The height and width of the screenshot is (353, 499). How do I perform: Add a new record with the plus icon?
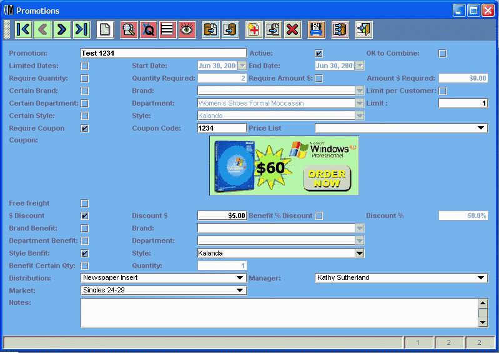[x=254, y=29]
